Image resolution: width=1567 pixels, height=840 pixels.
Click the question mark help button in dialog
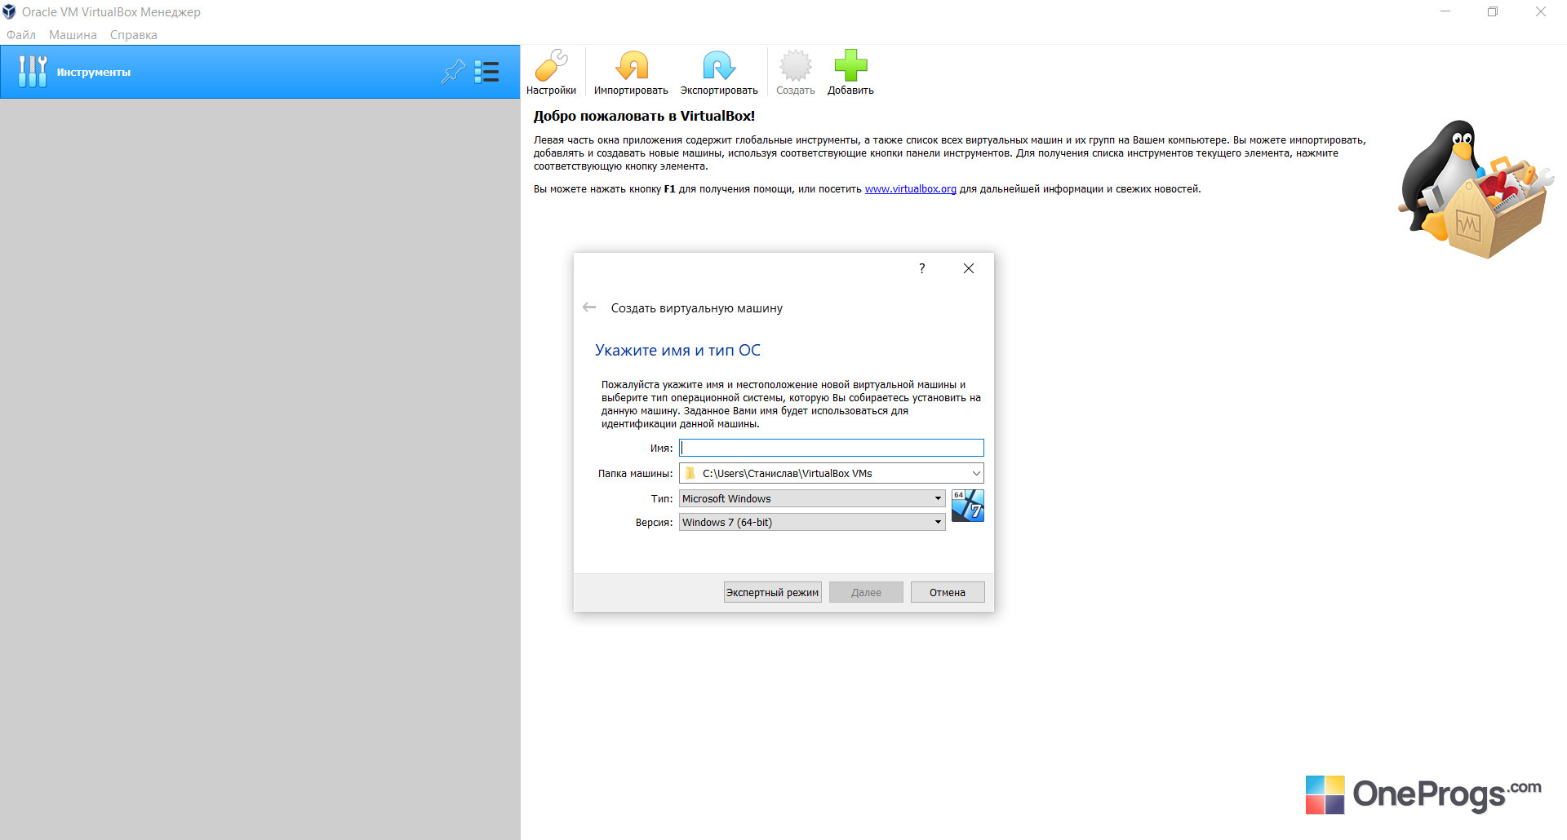tap(922, 268)
